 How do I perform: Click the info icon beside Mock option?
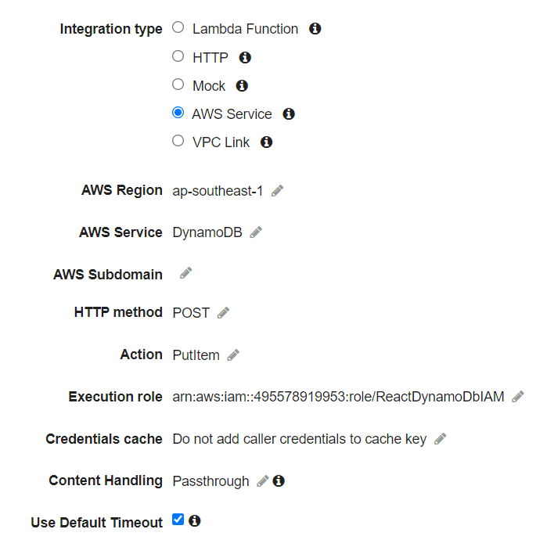(242, 85)
